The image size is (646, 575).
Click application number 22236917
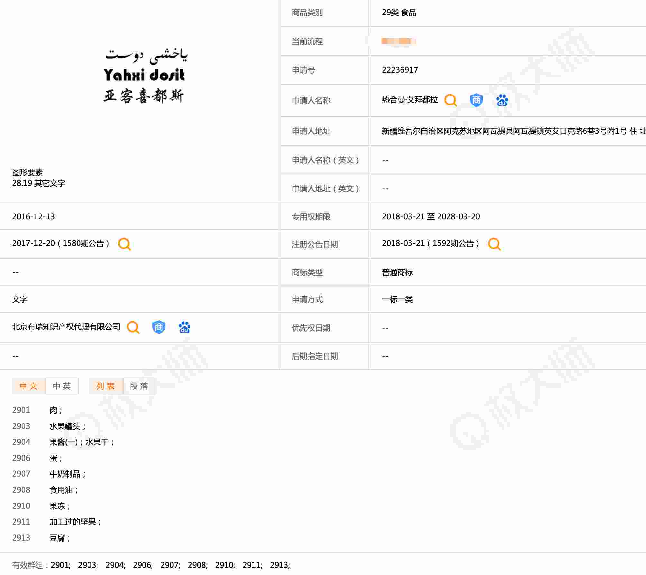point(400,70)
